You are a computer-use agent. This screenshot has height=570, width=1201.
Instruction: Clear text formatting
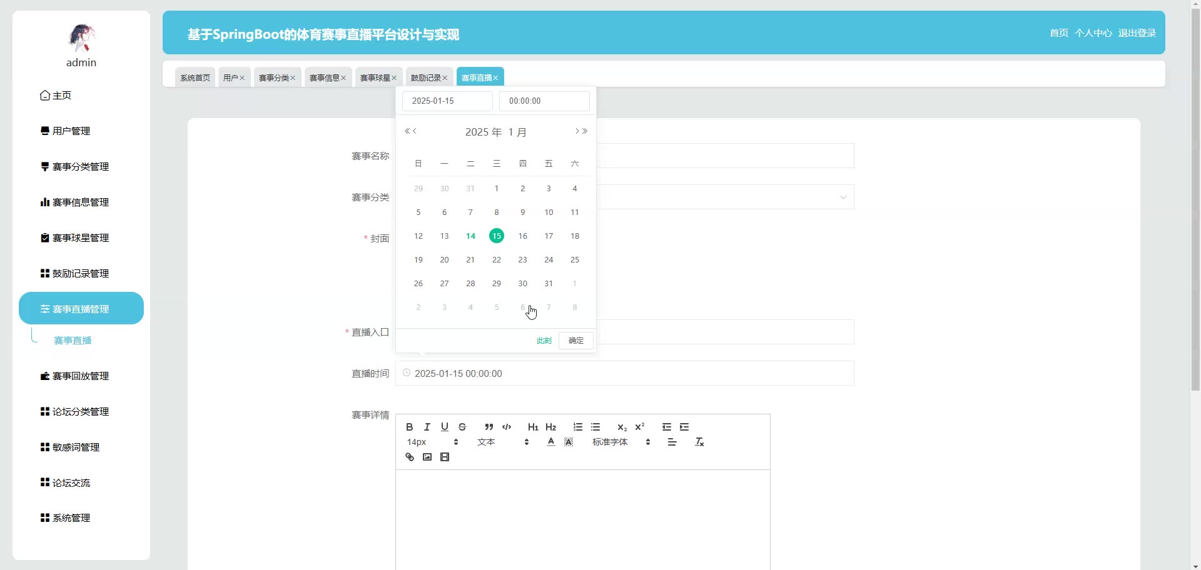(699, 442)
